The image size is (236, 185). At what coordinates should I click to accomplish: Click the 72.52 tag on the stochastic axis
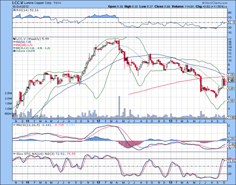tap(232, 161)
